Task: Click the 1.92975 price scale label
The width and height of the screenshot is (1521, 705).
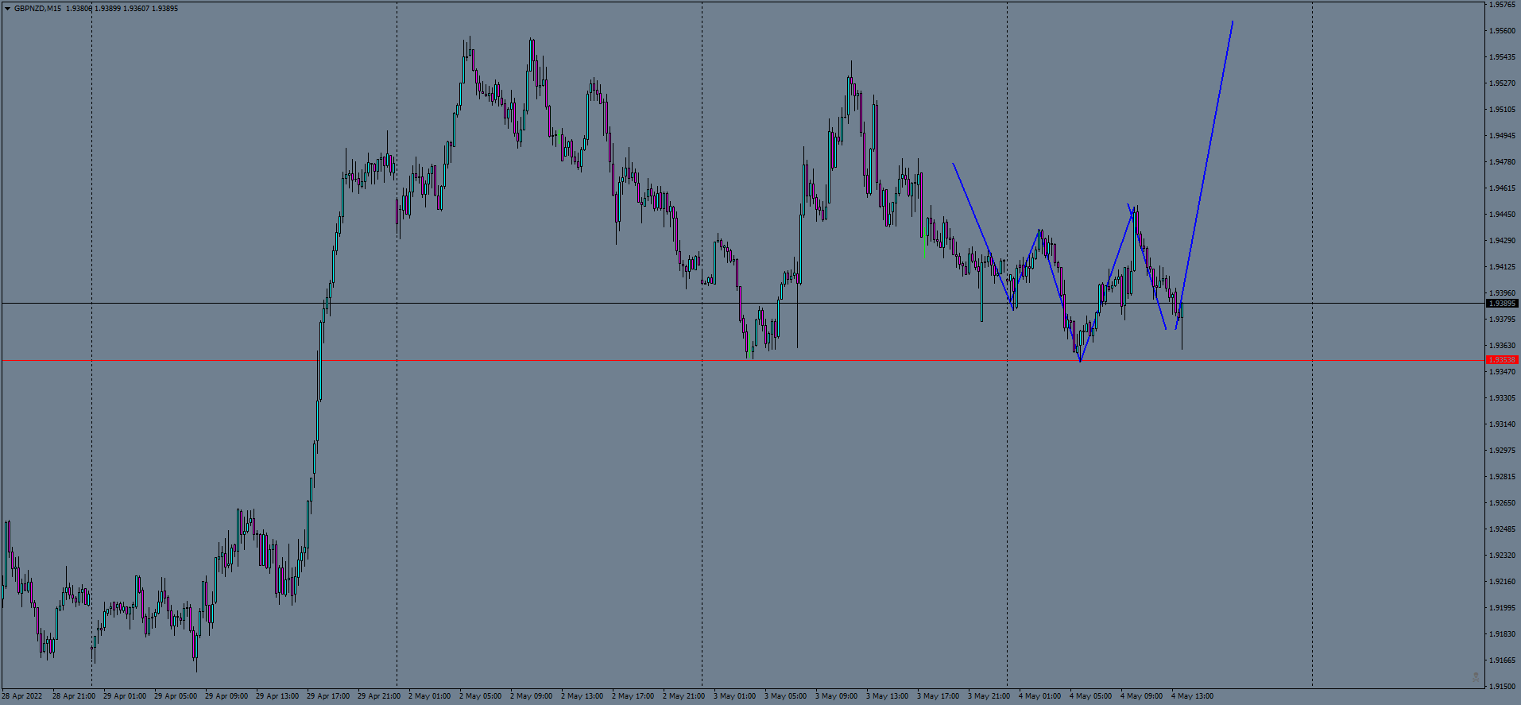Action: [x=1502, y=451]
